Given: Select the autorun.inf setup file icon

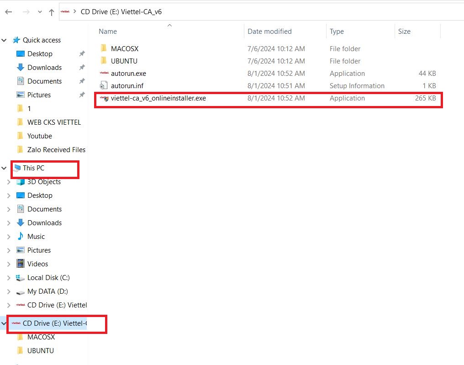Looking at the screenshot, I should (103, 85).
